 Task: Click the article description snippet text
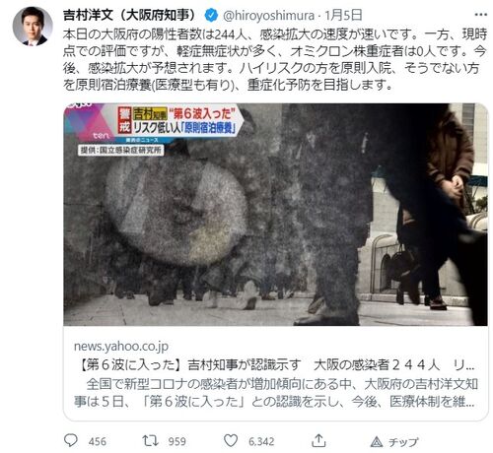(275, 393)
